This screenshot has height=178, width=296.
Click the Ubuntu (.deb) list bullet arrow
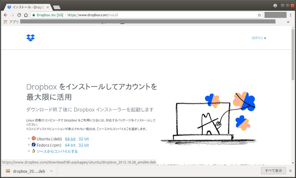coord(29,138)
